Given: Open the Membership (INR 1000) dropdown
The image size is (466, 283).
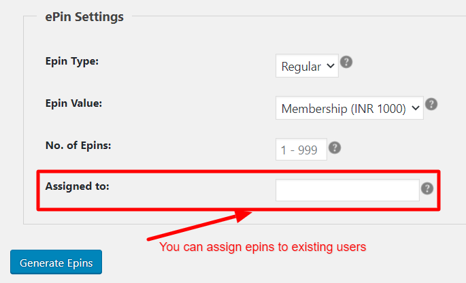Looking at the screenshot, I should click(x=350, y=108).
